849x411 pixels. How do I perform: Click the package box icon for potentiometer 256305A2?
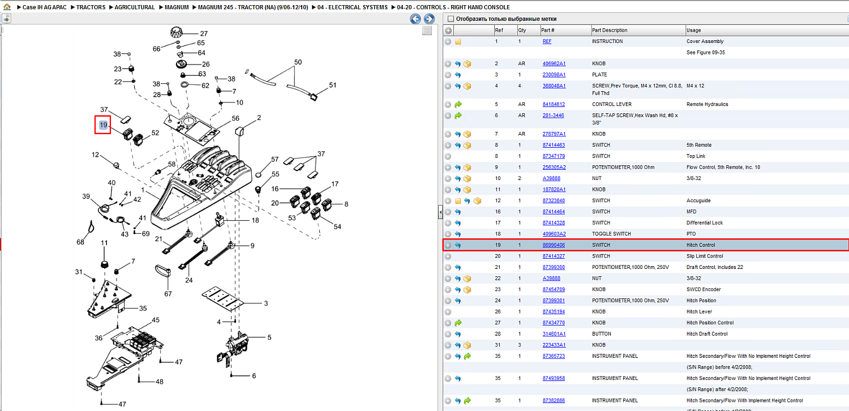[x=468, y=168]
